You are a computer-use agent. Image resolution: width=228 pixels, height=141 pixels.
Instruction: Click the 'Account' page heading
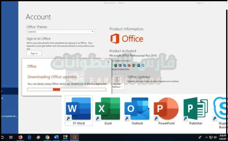pos(38,17)
